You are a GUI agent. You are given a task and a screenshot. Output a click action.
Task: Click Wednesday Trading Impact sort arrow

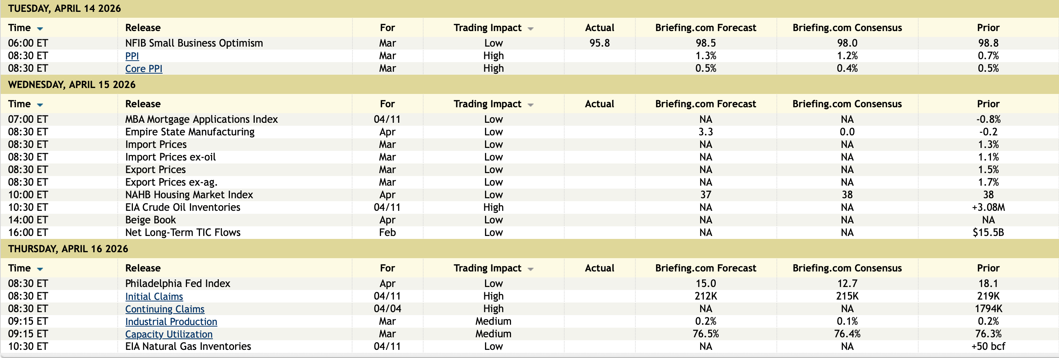pos(530,105)
